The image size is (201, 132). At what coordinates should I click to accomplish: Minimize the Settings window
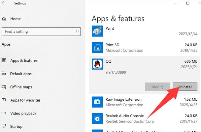click(x=175, y=3)
